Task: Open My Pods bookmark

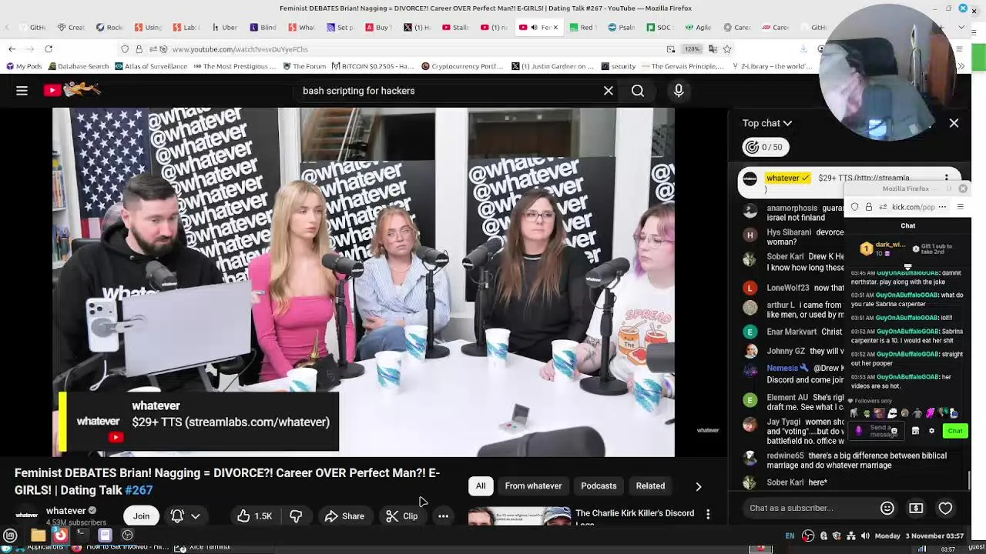Action: (x=23, y=66)
